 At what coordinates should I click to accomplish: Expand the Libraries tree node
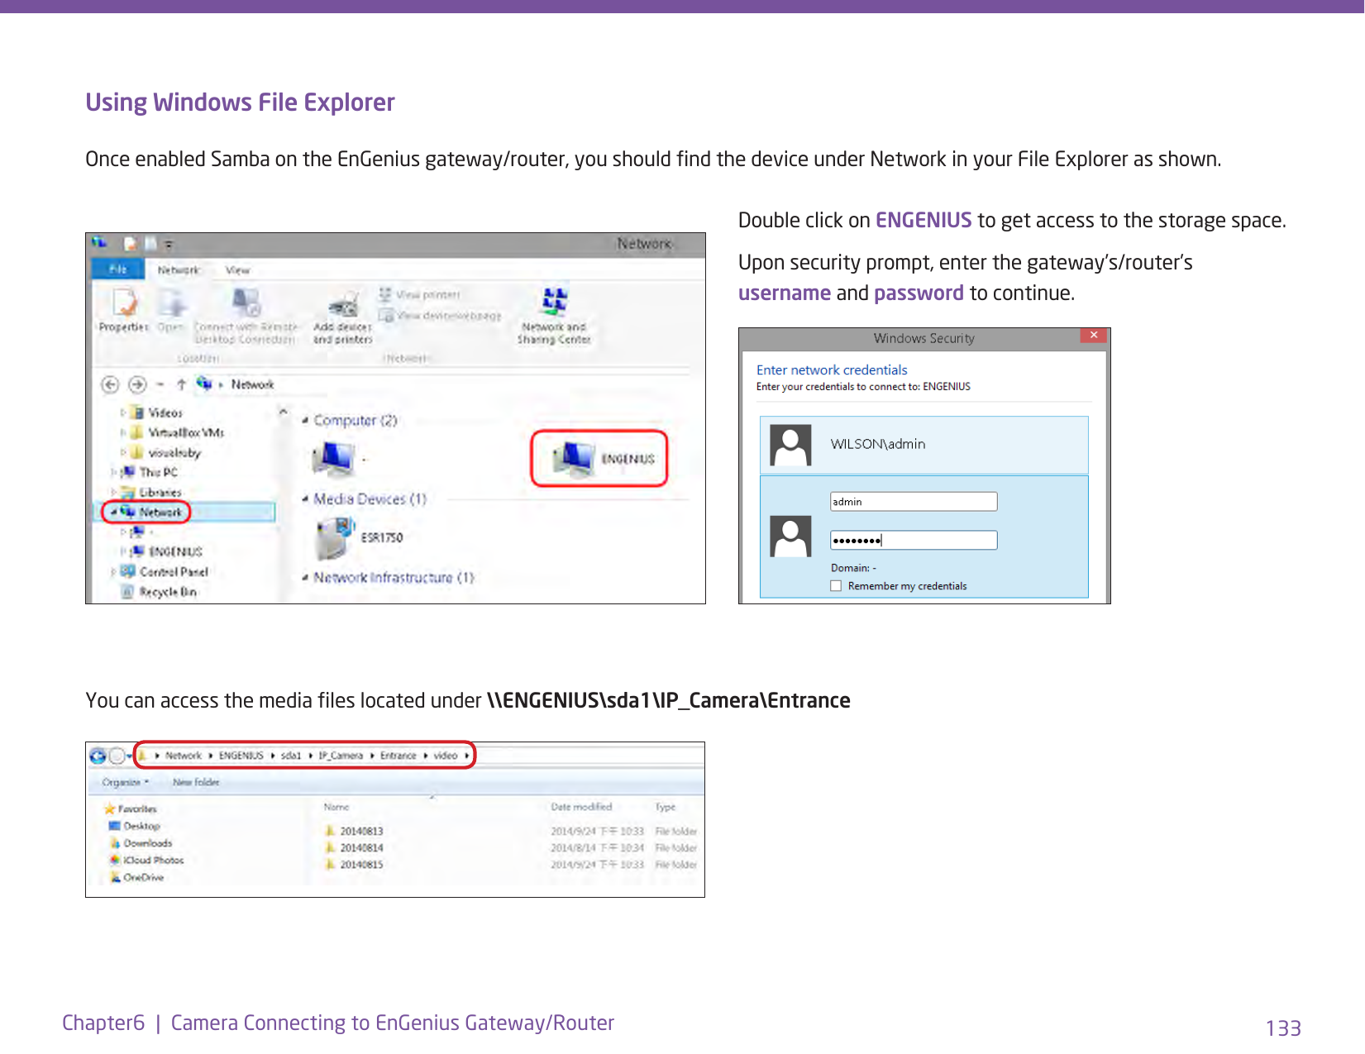pyautogui.click(x=112, y=493)
